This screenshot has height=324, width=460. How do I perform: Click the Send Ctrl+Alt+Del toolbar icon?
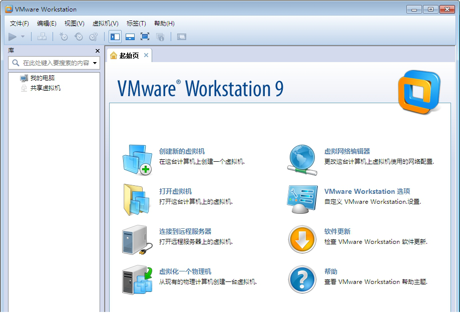tap(42, 37)
